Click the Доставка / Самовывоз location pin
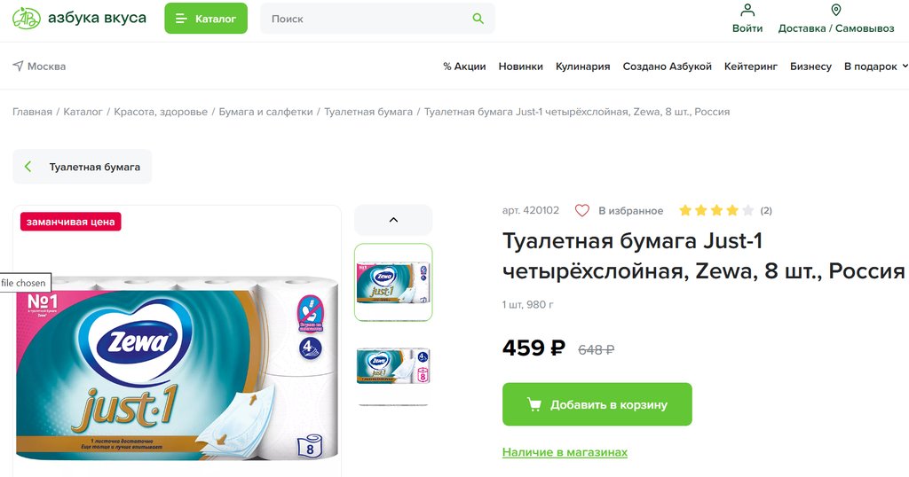 pyautogui.click(x=836, y=10)
